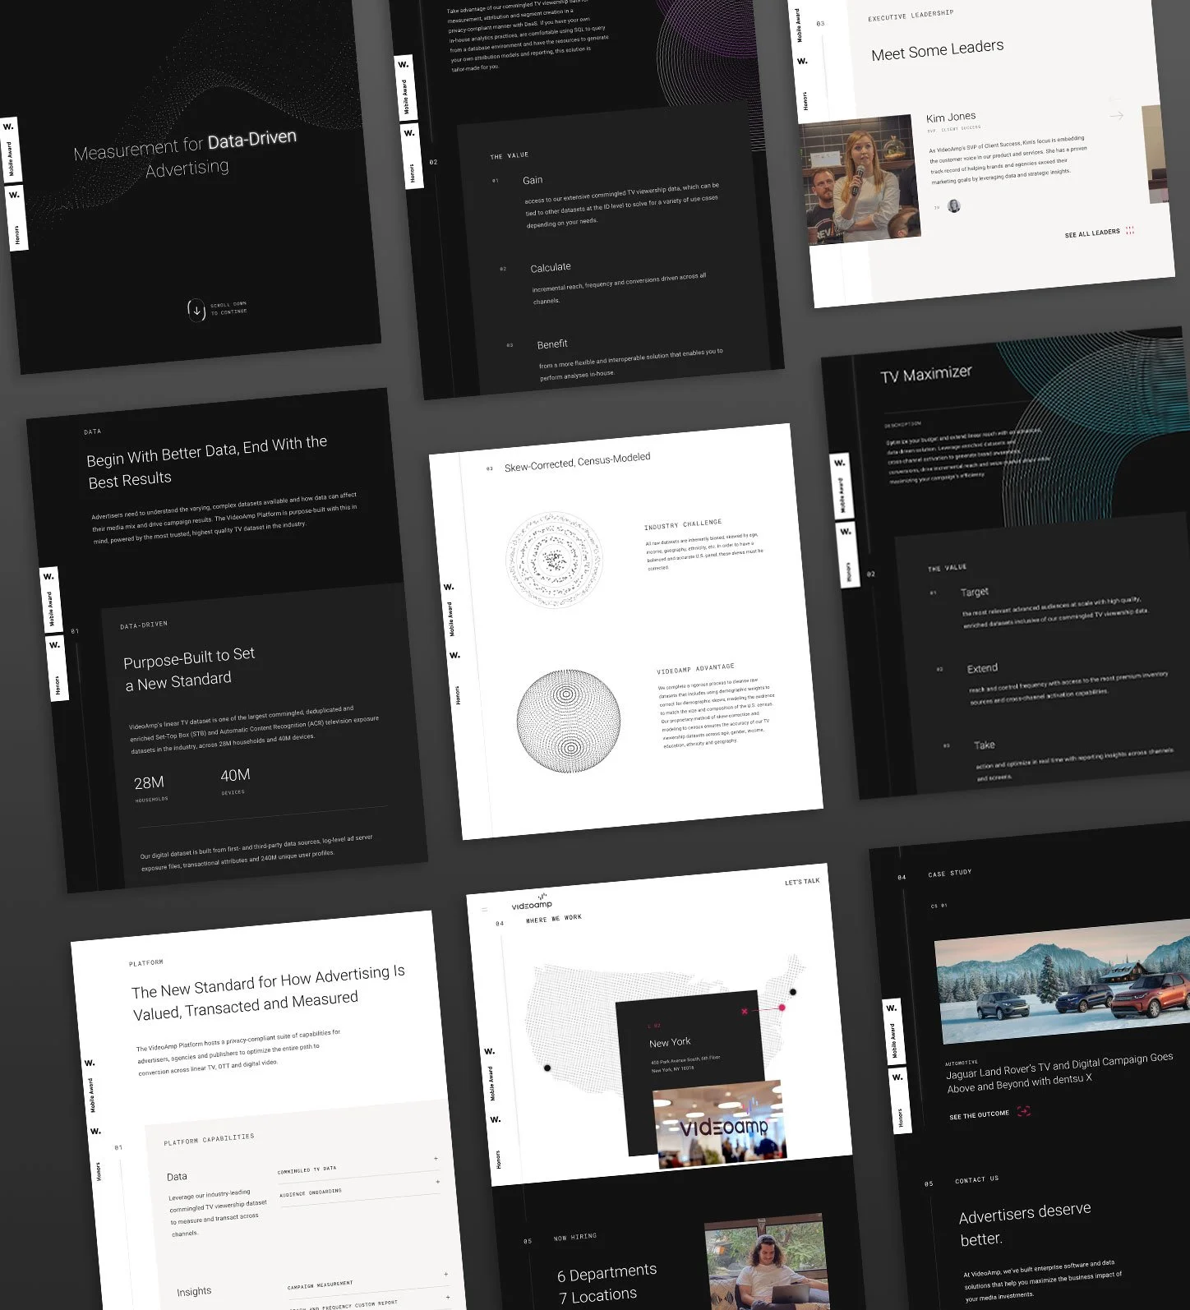The image size is (1190, 1310).
Task: Click the Kim Jones name heading
Action: (951, 117)
